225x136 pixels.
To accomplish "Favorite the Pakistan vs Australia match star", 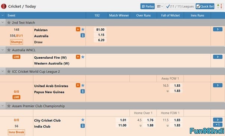I will pyautogui.click(x=83, y=29).
